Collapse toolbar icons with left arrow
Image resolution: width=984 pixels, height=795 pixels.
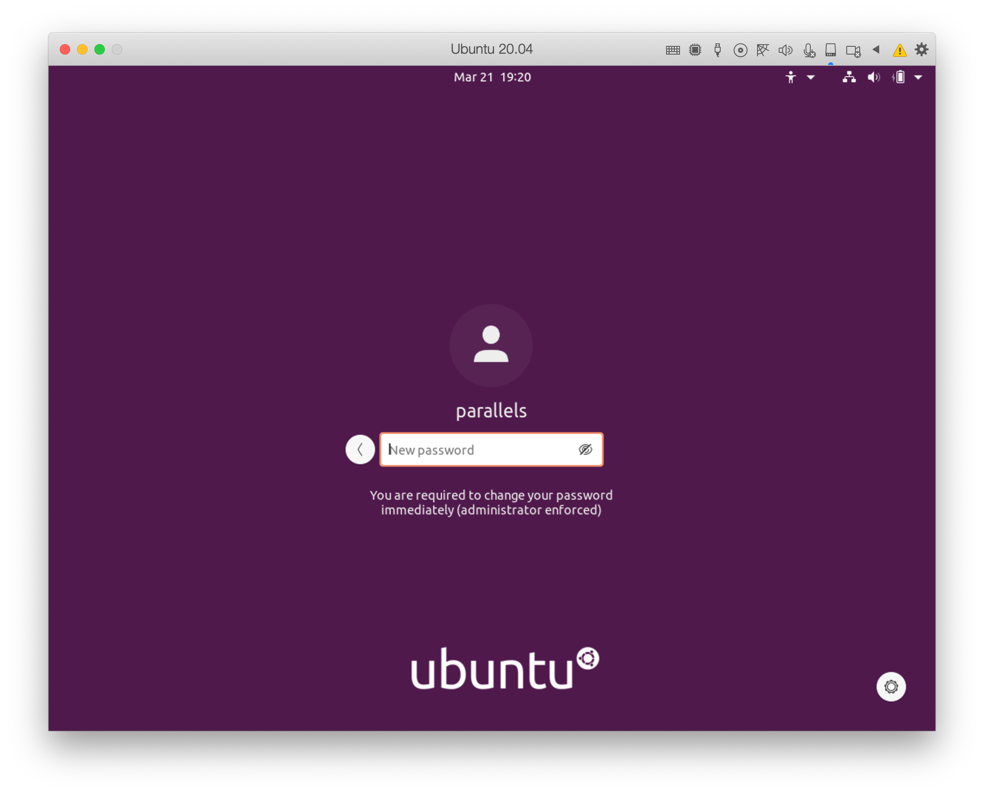pos(876,49)
